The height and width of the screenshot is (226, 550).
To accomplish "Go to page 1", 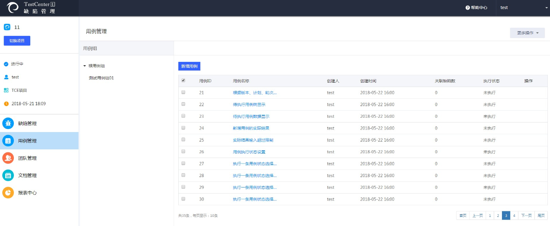I will click(x=489, y=215).
